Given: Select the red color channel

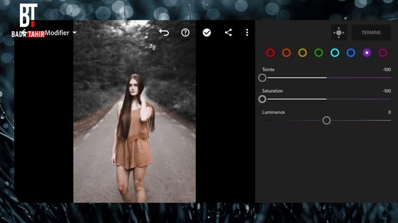Looking at the screenshot, I should pos(271,53).
